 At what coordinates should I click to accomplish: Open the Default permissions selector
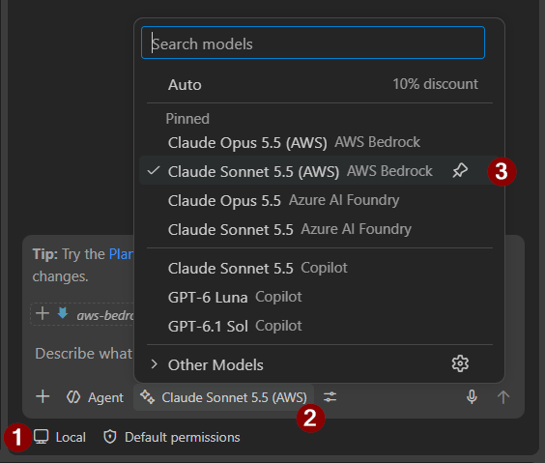tap(172, 437)
